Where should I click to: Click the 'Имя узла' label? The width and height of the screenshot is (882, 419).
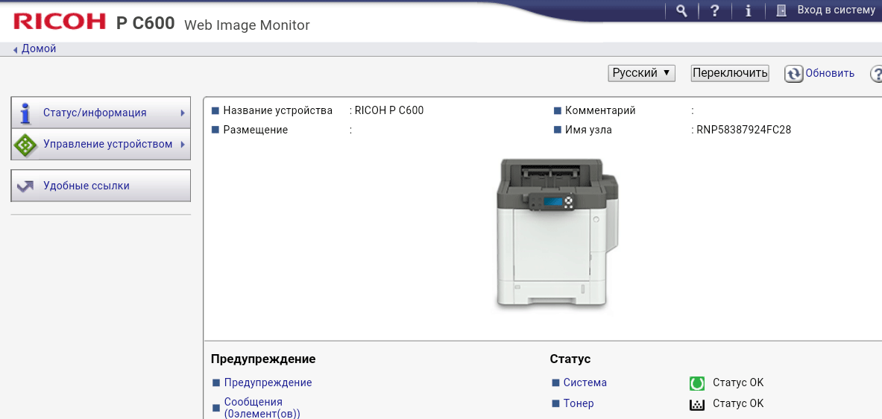[588, 130]
